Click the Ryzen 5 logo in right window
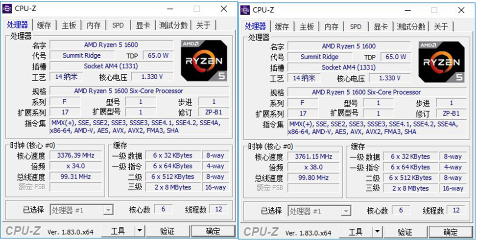The image size is (477, 241). tap(442, 62)
